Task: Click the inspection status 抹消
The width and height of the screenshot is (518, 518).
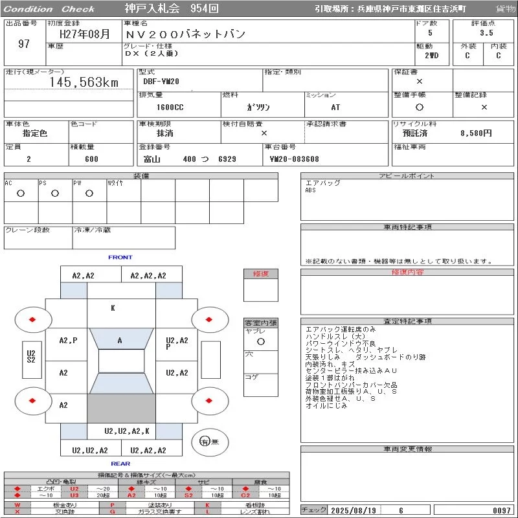Action: [165, 133]
